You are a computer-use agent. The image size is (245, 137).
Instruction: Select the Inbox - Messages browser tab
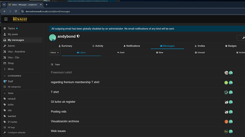[25, 5]
